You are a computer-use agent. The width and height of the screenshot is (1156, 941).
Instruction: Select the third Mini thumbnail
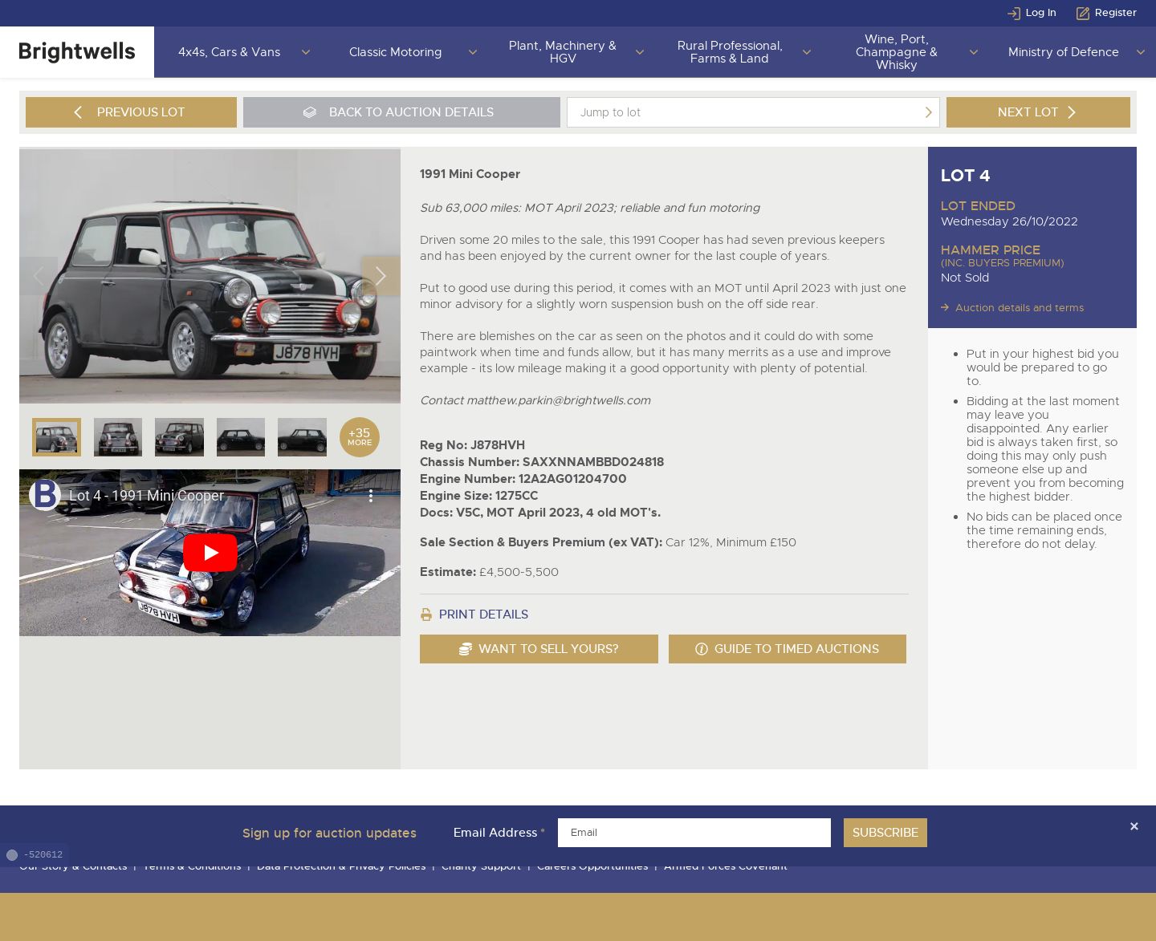179,437
